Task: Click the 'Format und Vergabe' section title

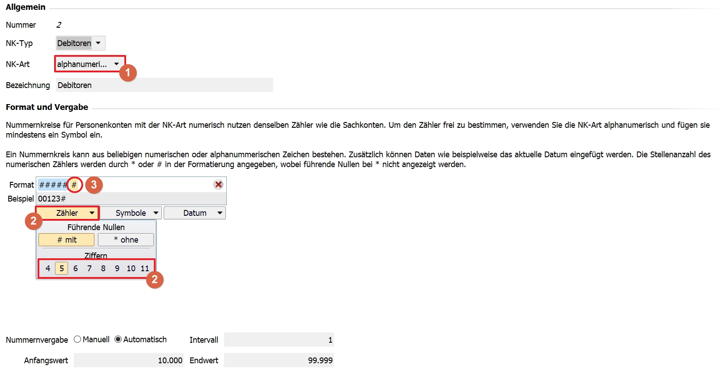Action: tap(47, 107)
